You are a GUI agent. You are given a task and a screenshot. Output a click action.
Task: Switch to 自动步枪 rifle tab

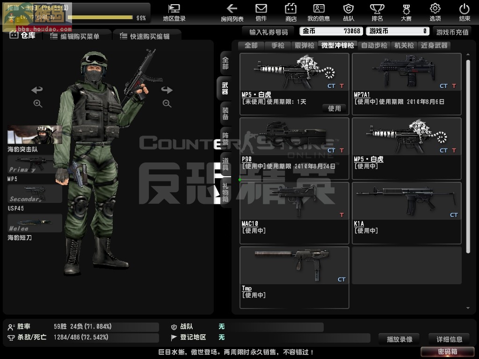(x=374, y=45)
